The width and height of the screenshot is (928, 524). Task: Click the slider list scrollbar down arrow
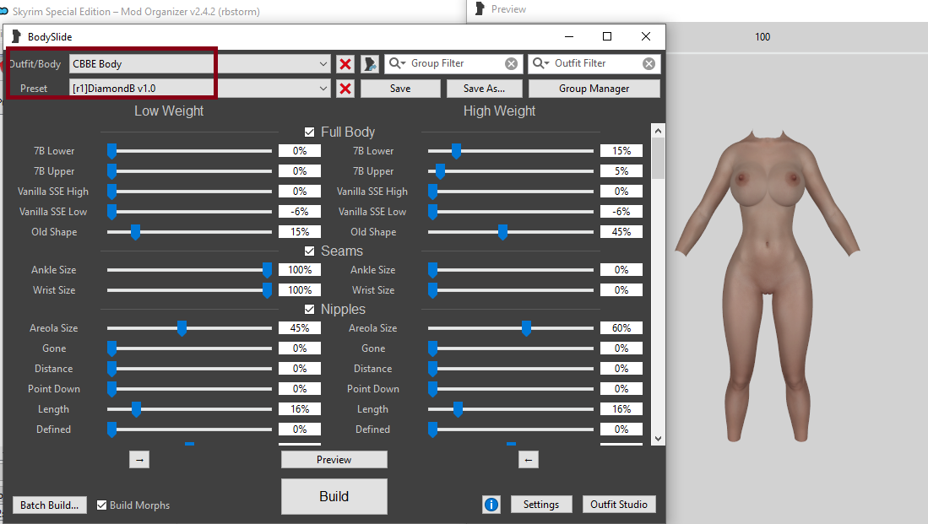point(658,438)
